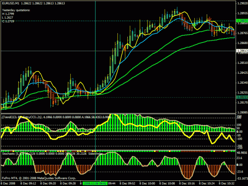Screen dimensions: 248x186
Task: Click the 1.28935 price axis label
Action: [242, 13]
